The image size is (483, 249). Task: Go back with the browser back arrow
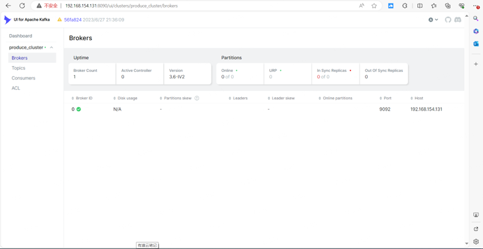tap(8, 6)
